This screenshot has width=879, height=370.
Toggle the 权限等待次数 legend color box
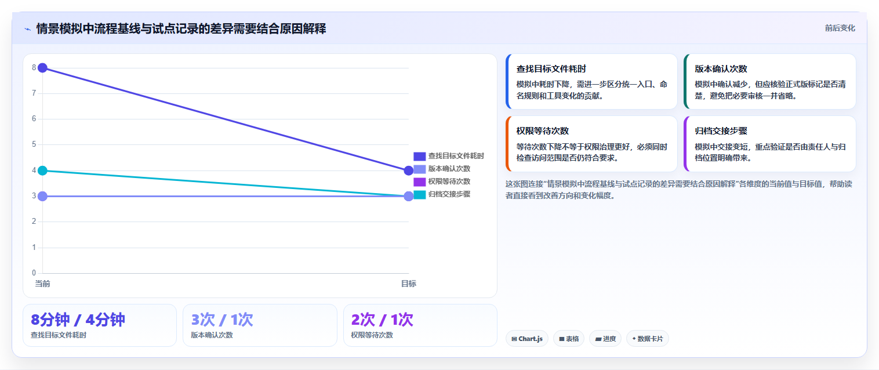coord(420,182)
